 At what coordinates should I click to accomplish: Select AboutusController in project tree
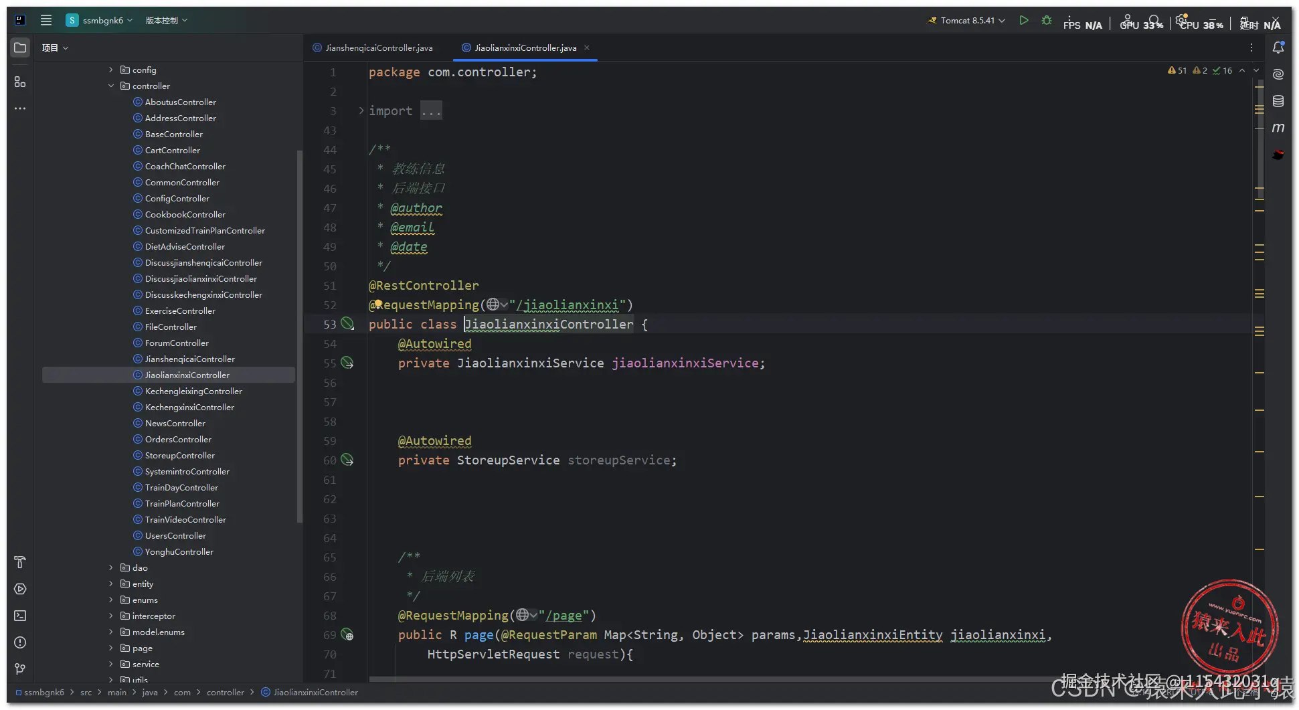point(180,102)
